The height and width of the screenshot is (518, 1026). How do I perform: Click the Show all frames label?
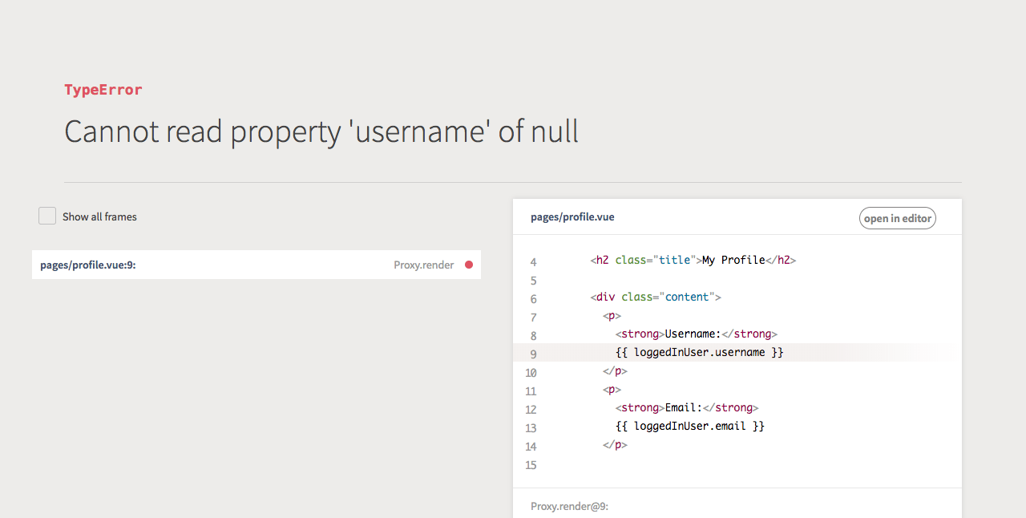tap(99, 217)
